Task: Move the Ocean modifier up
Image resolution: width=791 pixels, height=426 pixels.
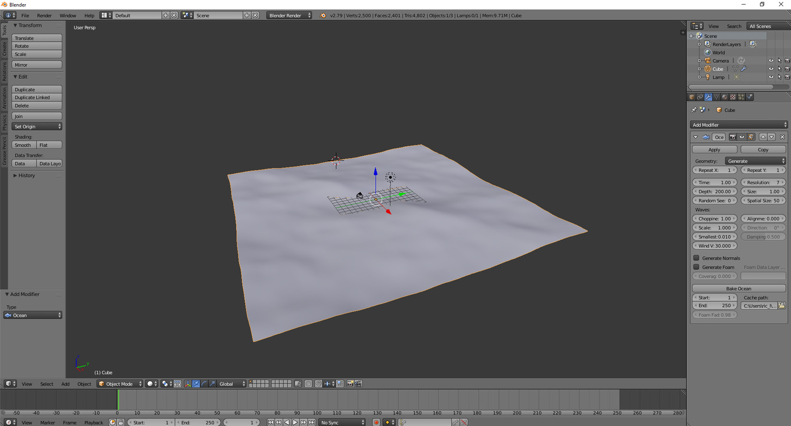Action: click(x=763, y=137)
